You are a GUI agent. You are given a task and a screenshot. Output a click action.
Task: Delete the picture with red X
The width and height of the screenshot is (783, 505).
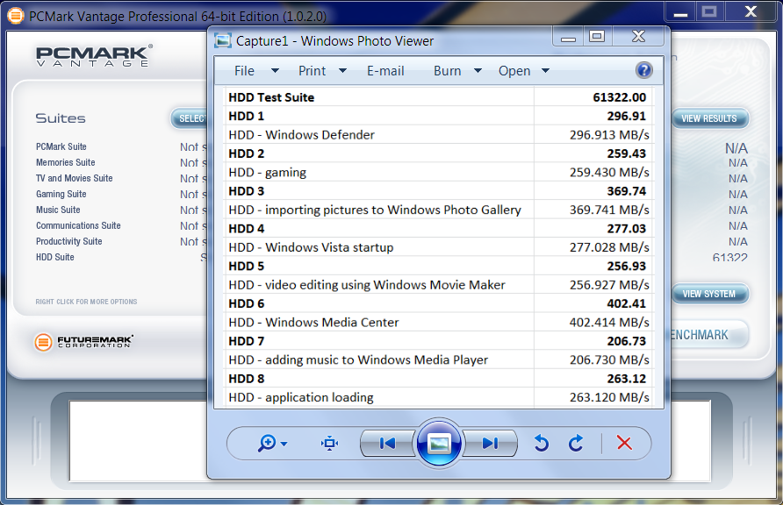coord(624,444)
